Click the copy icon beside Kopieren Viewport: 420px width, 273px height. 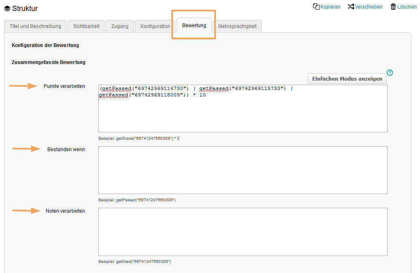point(316,6)
